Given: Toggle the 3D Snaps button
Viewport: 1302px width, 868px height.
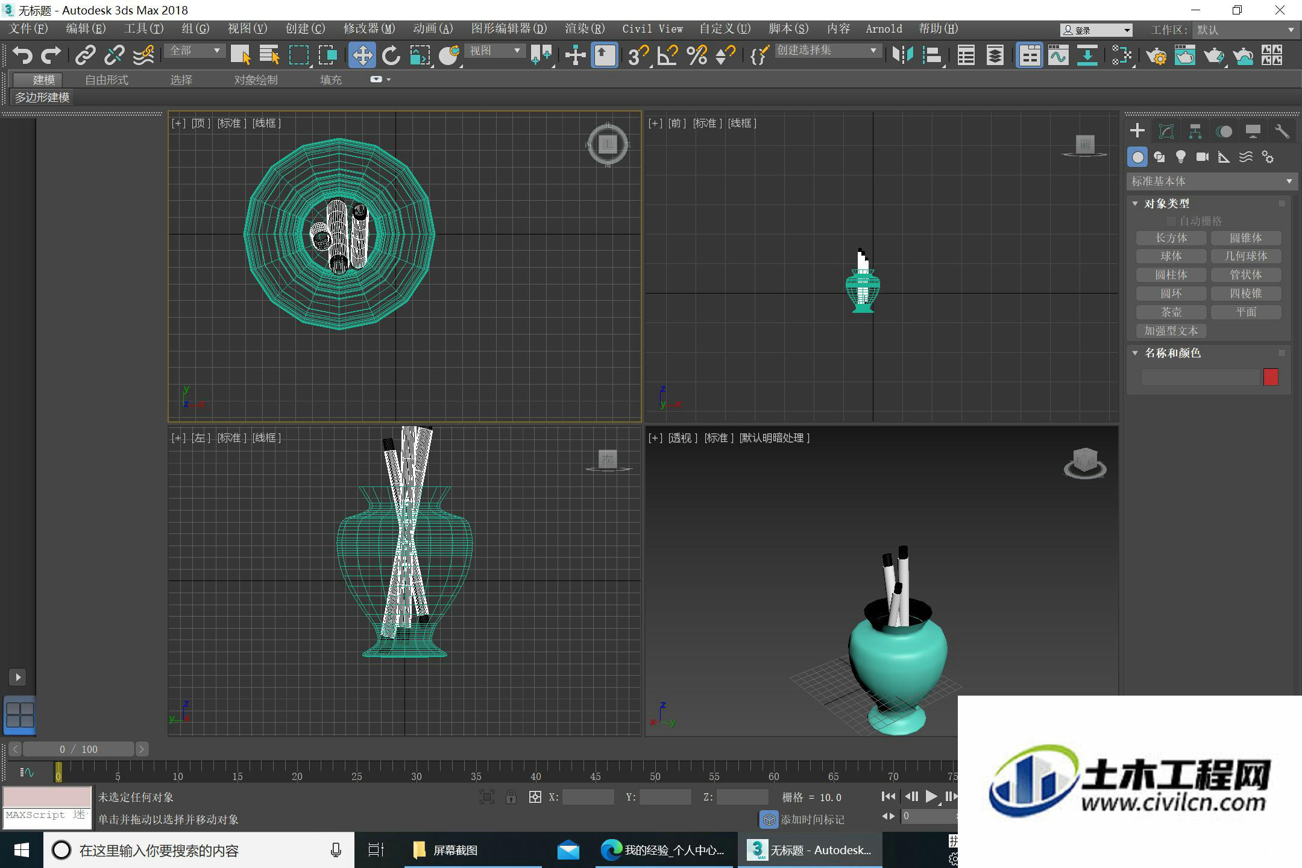Looking at the screenshot, I should 638,55.
